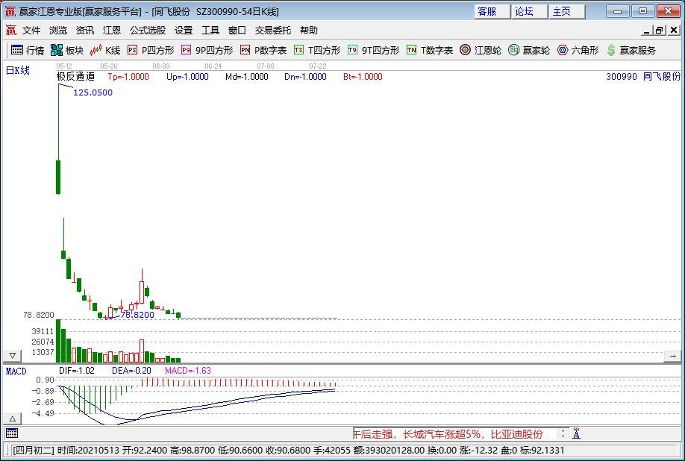Click the 主页 button in title bar
685x461 pixels.
[x=567, y=11]
